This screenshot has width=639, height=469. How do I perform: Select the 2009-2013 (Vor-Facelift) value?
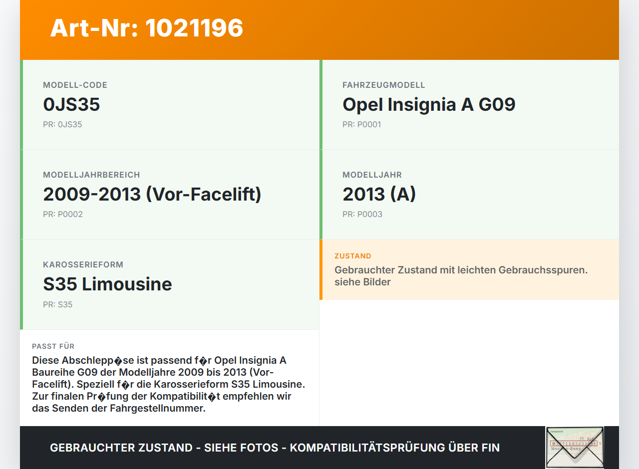[x=152, y=194]
